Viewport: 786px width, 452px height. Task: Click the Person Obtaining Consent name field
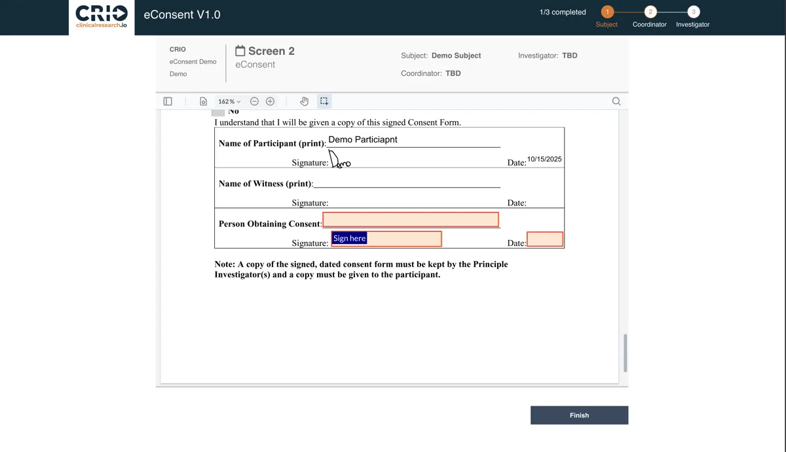411,220
